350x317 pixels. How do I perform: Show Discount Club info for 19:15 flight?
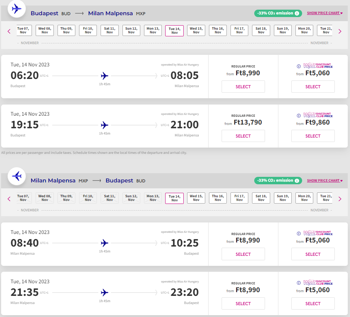pos(299,115)
